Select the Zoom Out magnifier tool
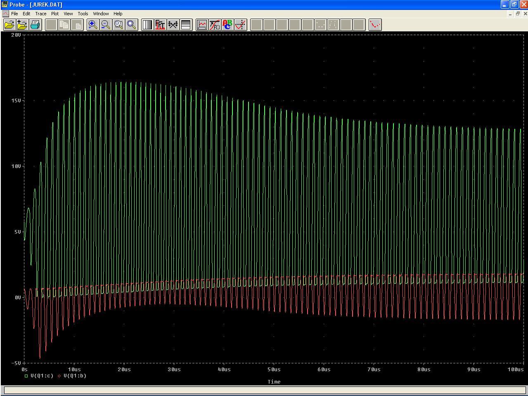 point(106,25)
